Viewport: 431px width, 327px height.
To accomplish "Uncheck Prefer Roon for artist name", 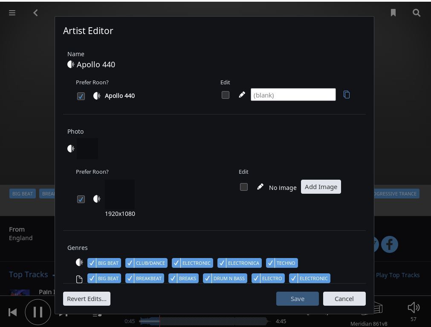I will pyautogui.click(x=81, y=96).
